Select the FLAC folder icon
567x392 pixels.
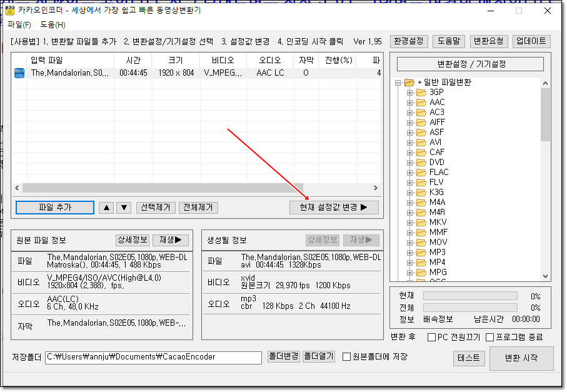click(x=421, y=173)
